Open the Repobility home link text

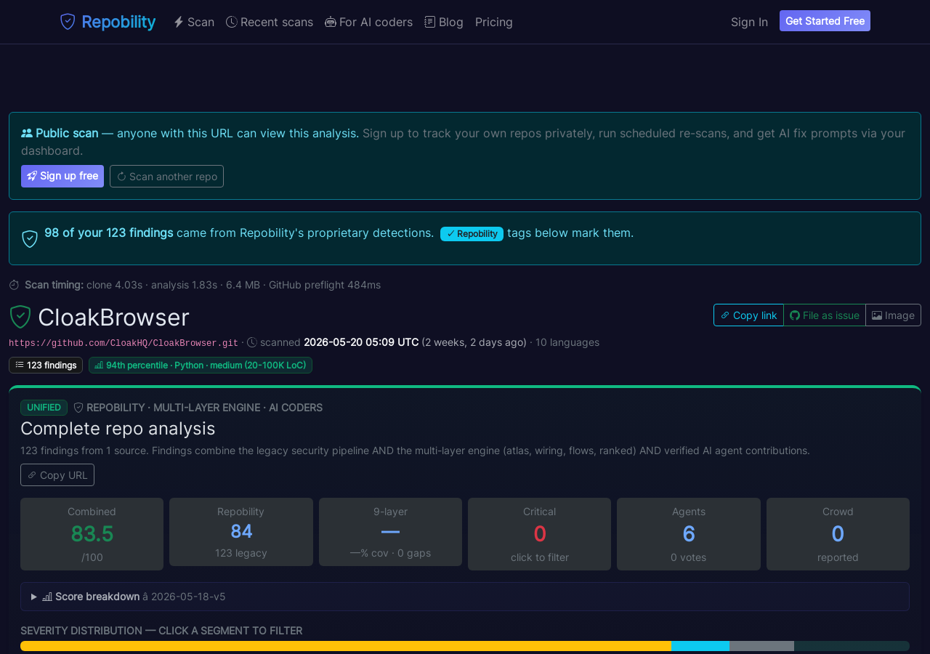click(x=118, y=22)
